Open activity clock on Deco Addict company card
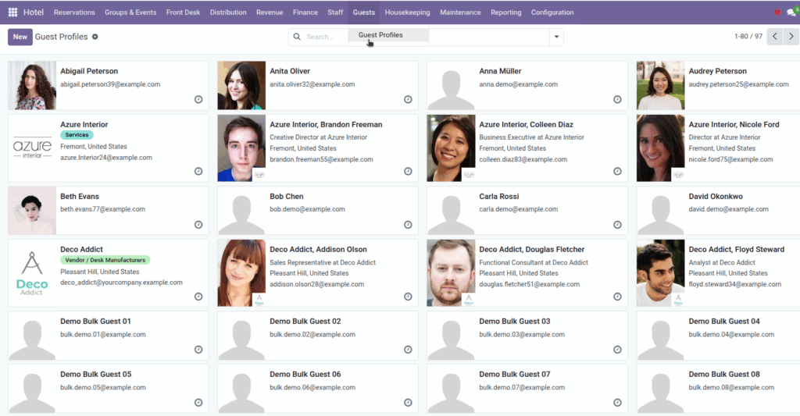This screenshot has height=416, width=800. tap(198, 297)
